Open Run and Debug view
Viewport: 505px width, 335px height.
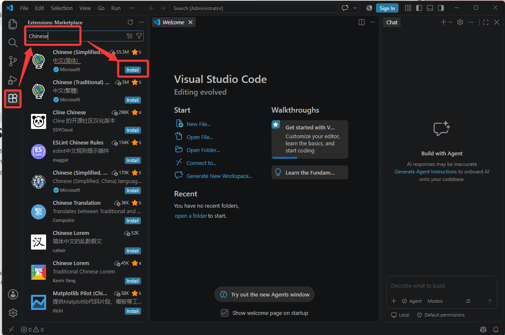(x=13, y=80)
